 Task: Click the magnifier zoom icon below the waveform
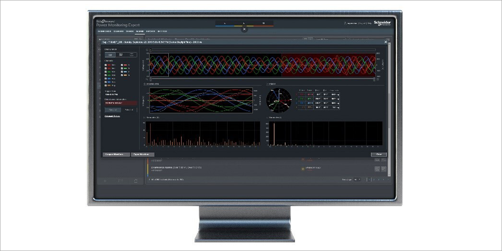tap(147, 79)
